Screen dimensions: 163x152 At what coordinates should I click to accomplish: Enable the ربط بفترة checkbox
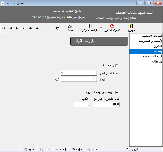117,66
